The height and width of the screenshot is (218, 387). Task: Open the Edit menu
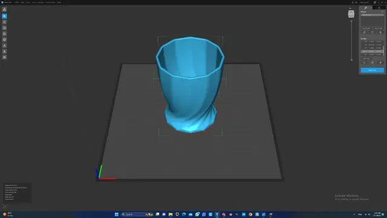coord(22,2)
